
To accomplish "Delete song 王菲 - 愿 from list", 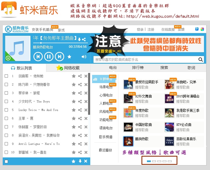I will pyautogui.click(x=86, y=118).
